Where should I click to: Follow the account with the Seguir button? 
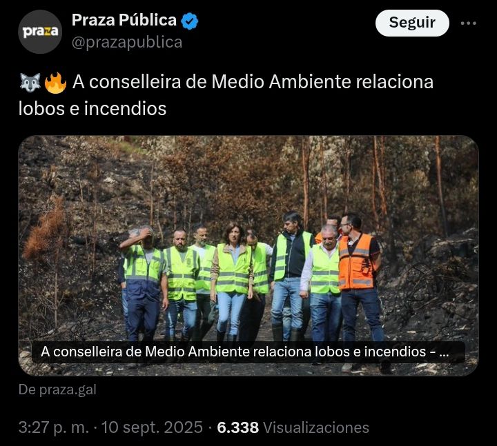(x=412, y=23)
